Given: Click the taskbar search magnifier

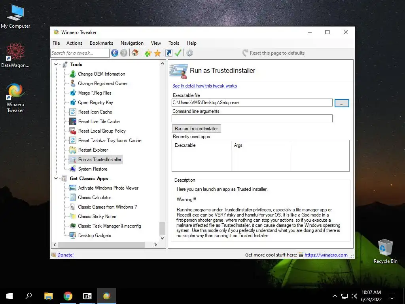Looking at the screenshot, I should point(28,296).
